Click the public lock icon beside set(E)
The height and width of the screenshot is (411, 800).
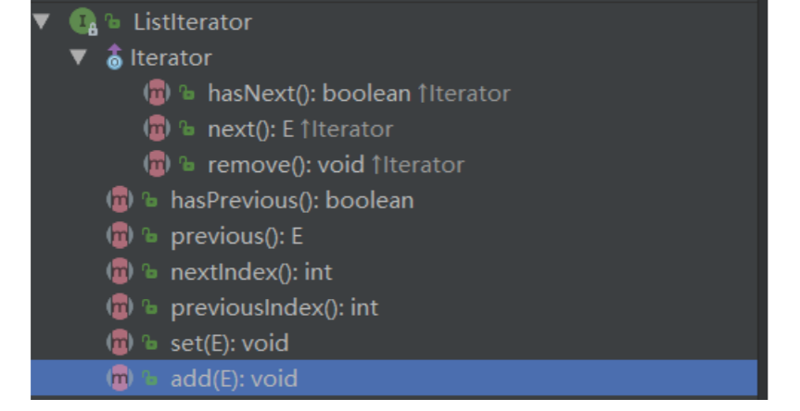[150, 343]
